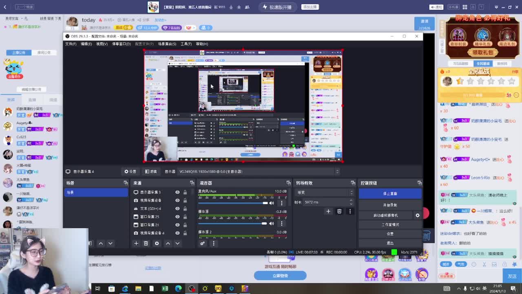Add a new source with the plus icon
This screenshot has height=294, width=522.
pyautogui.click(x=136, y=243)
